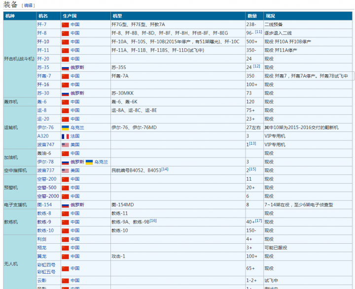Open footnote [13] in 波音747 row
Viewport: 355px width, 289px height.
click(252, 143)
